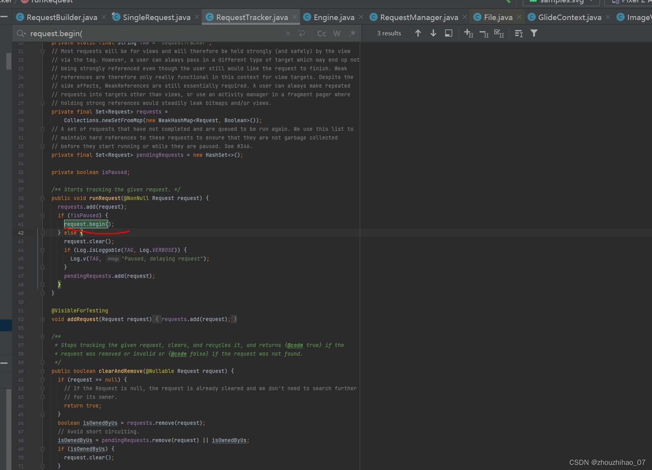Close the GlideContext.java tab
Viewport: 652px width, 470px height.
[608, 17]
